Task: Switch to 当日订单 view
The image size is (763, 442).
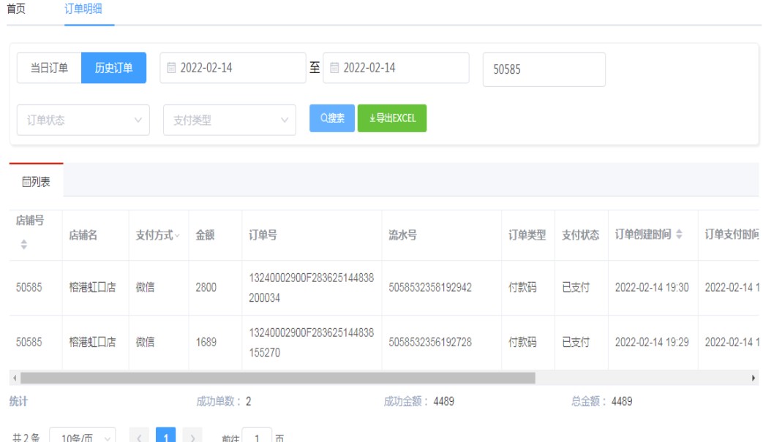Action: [x=49, y=68]
